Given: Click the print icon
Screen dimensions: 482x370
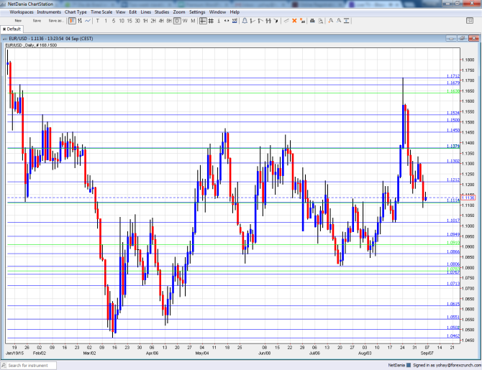Looking at the screenshot, I should pyautogui.click(x=312, y=21).
